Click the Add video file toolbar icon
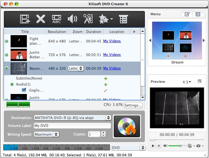Viewport: 209px width, 158px height. 25,19
